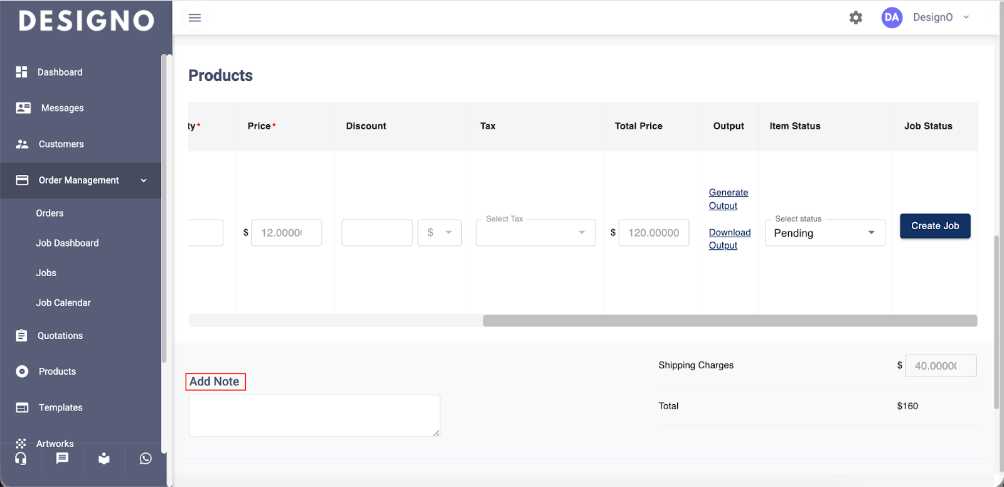
Task: Click the Dashboard grid icon
Action: pyautogui.click(x=22, y=72)
